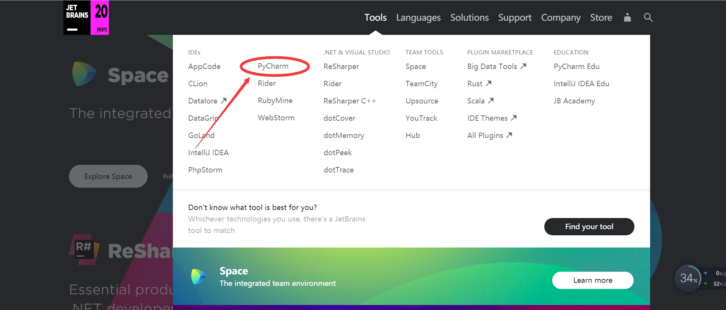Open the Solutions menu
The width and height of the screenshot is (726, 310).
[469, 18]
